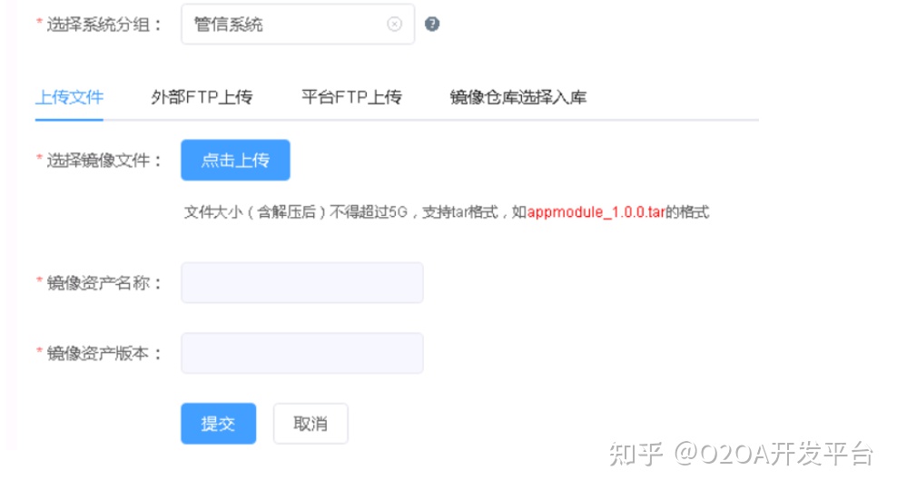Clear the 管信系统 selection with the x icon
This screenshot has width=897, height=490.
[x=394, y=24]
